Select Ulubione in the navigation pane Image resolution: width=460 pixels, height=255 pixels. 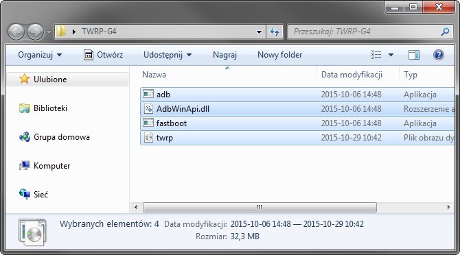(x=67, y=80)
